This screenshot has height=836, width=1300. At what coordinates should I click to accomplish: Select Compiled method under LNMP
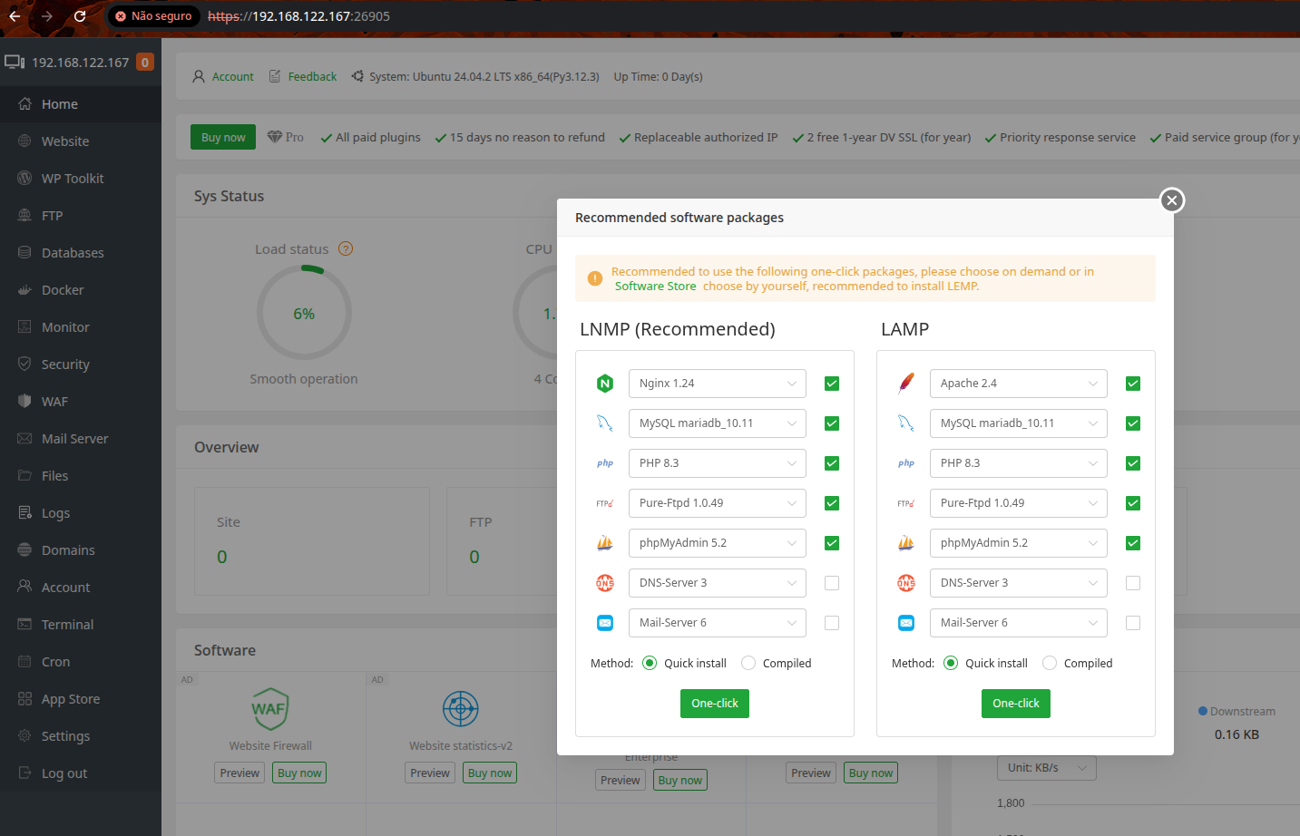pyautogui.click(x=748, y=663)
